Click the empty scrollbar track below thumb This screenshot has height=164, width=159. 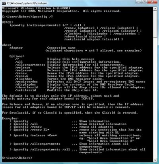(x=155, y=98)
